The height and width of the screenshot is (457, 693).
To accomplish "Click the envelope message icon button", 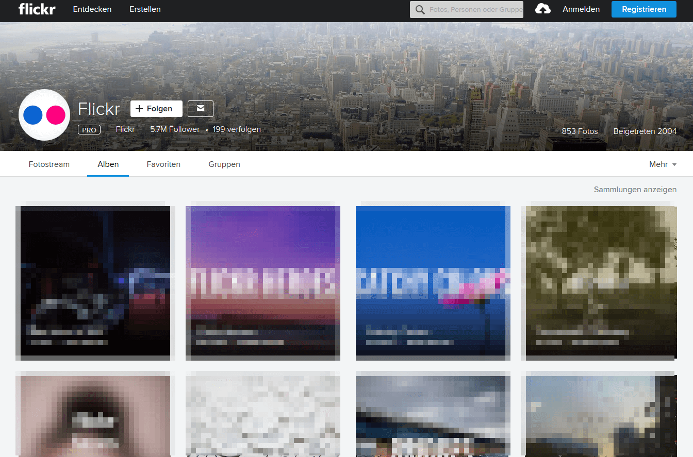I will point(201,109).
